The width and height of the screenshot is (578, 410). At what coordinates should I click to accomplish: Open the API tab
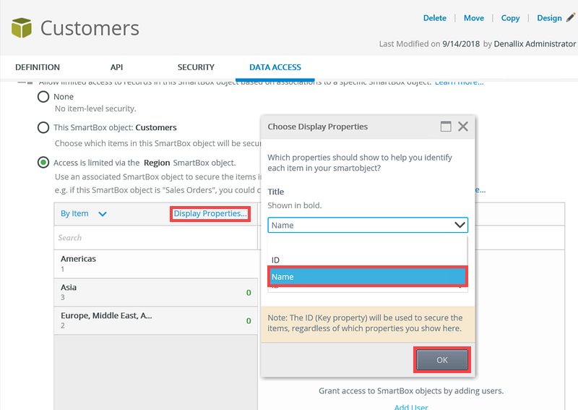(117, 67)
